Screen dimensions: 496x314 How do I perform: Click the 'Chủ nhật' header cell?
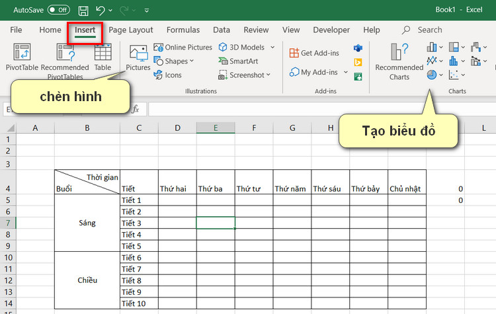pyautogui.click(x=407, y=182)
